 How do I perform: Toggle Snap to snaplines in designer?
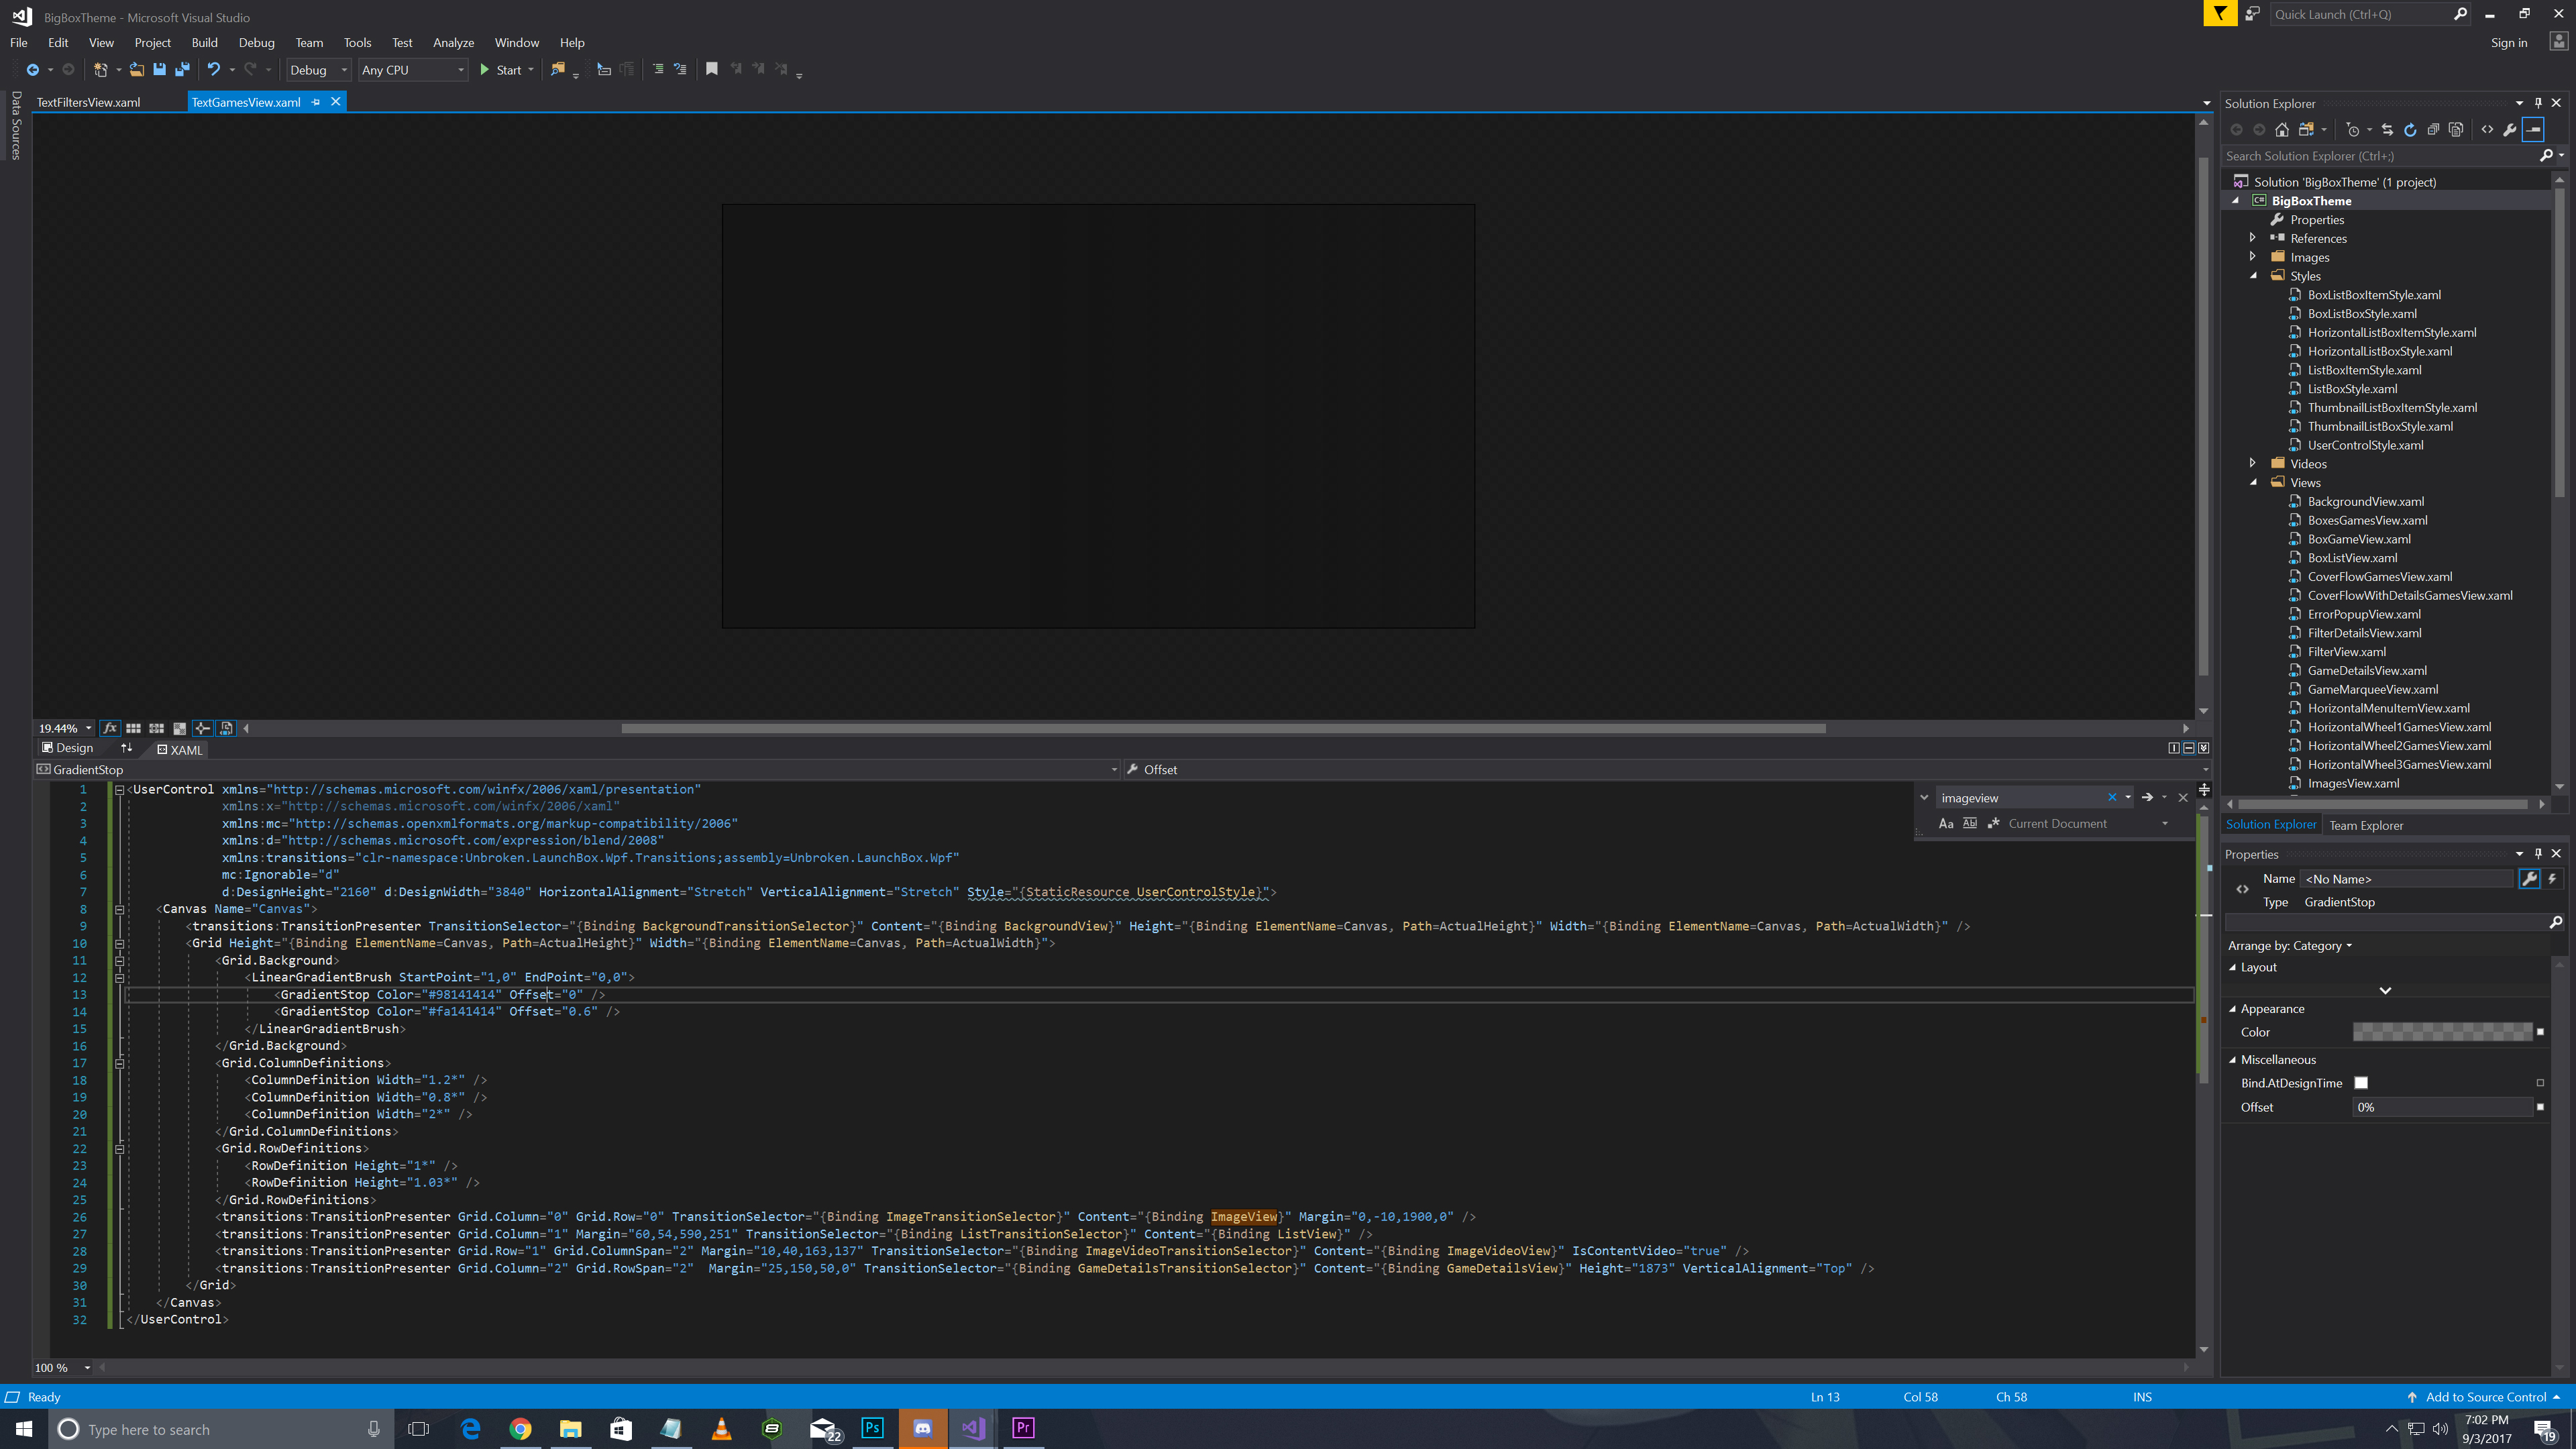pos(203,728)
